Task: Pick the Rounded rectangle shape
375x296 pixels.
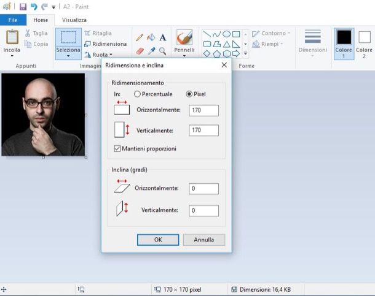Action: tap(207, 44)
